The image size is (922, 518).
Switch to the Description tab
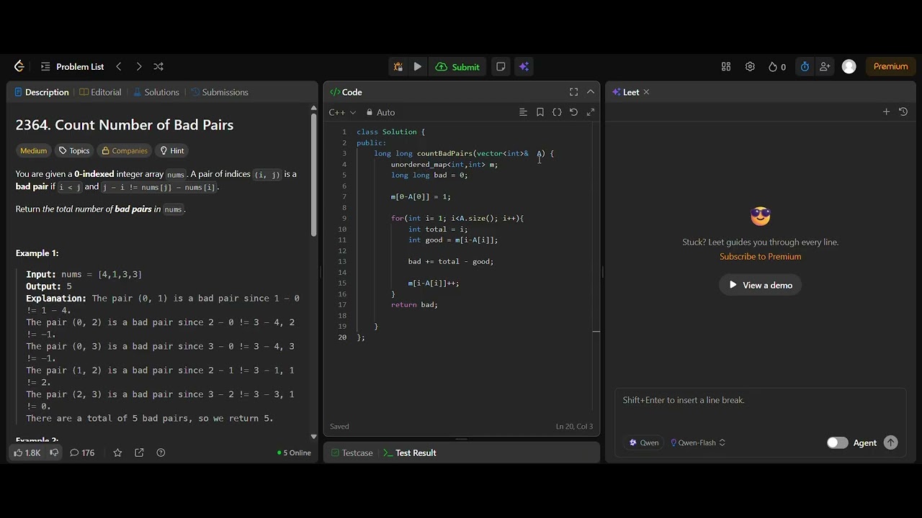(41, 92)
